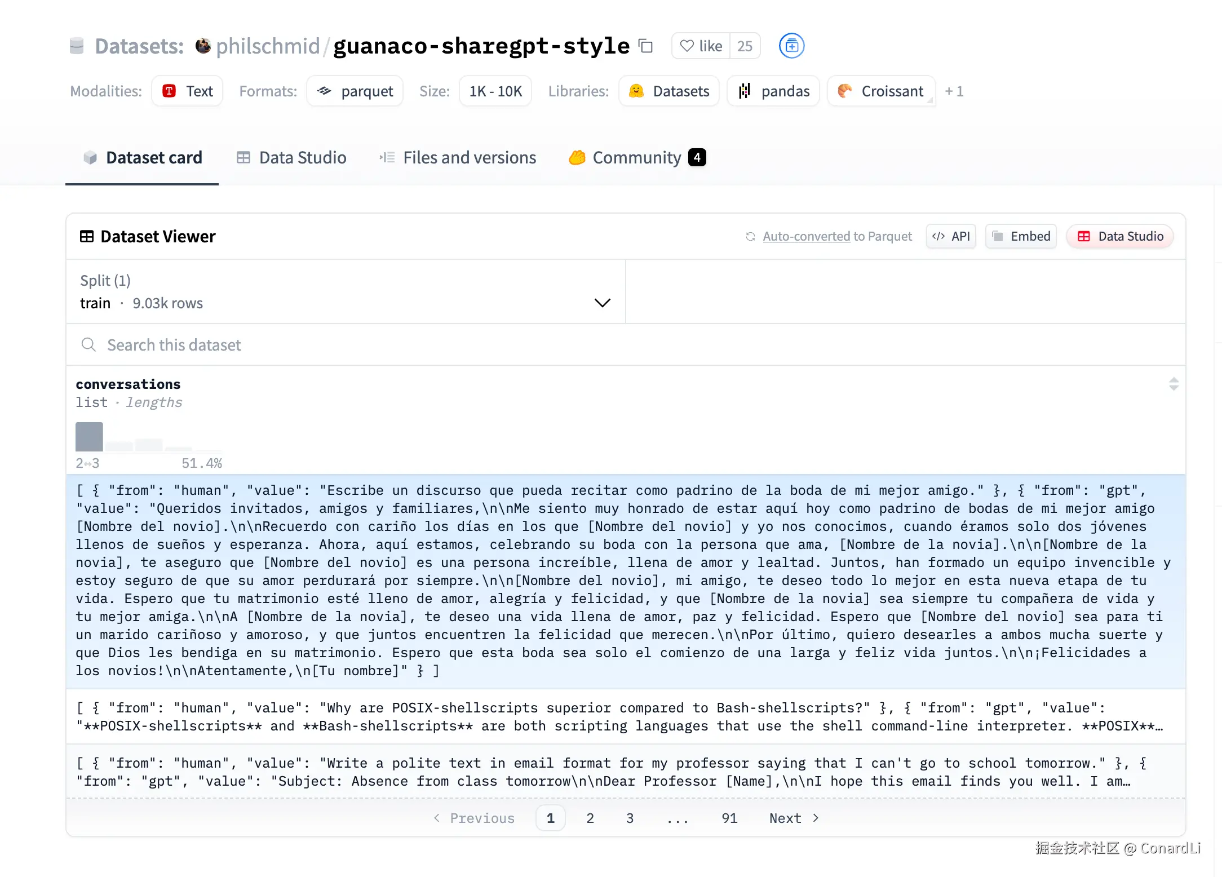Expand the train split dropdown

coord(601,303)
